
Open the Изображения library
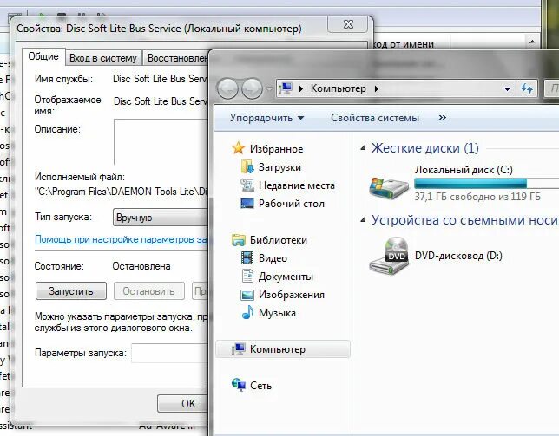292,295
